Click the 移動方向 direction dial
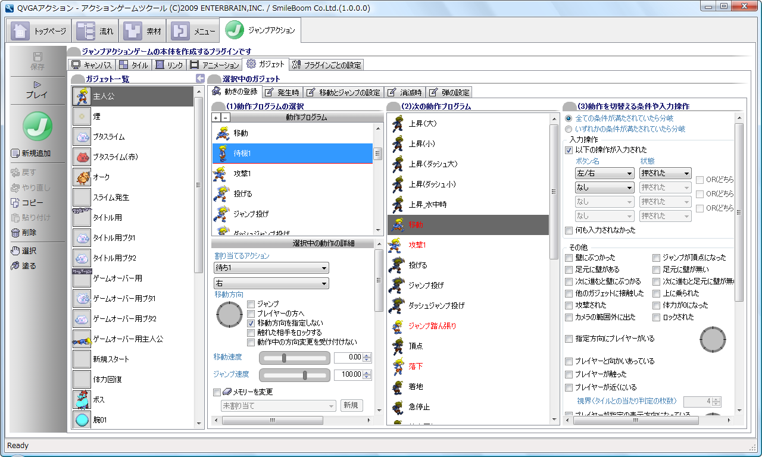The width and height of the screenshot is (762, 457). pos(229,314)
